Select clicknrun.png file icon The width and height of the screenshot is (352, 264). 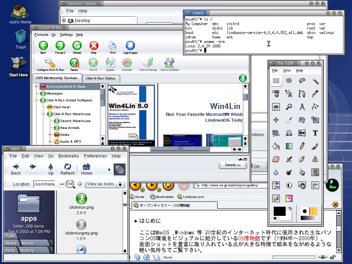81,199
